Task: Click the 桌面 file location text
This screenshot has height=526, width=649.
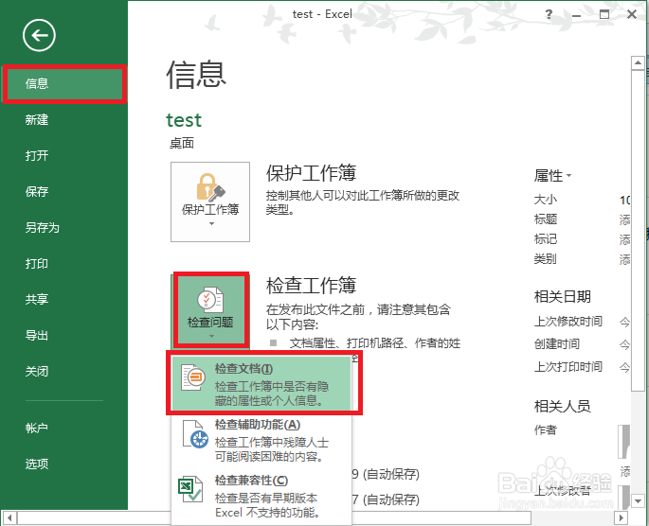Action: (182, 144)
